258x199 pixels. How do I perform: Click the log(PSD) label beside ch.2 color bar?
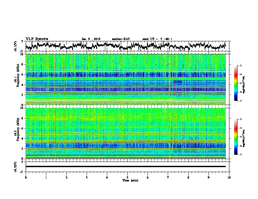pyautogui.click(x=244, y=139)
